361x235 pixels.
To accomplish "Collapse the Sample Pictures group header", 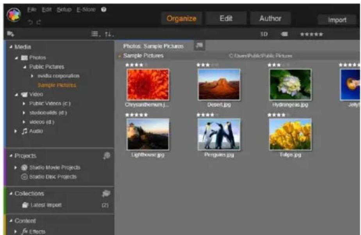I will 120,56.
